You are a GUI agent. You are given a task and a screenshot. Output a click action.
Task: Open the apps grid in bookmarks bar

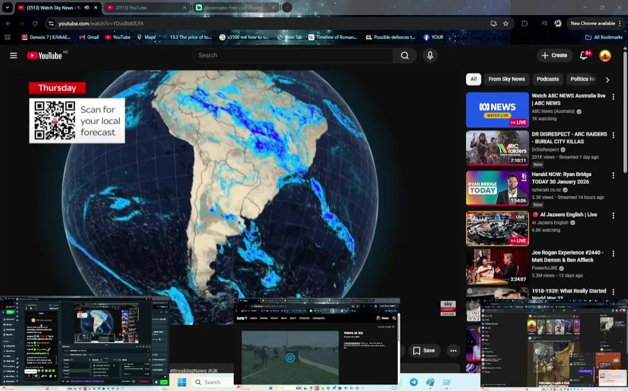(x=7, y=37)
